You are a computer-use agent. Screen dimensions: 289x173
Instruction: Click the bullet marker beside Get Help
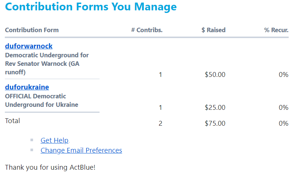[x=32, y=140]
